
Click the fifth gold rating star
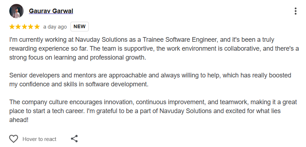(x=37, y=27)
